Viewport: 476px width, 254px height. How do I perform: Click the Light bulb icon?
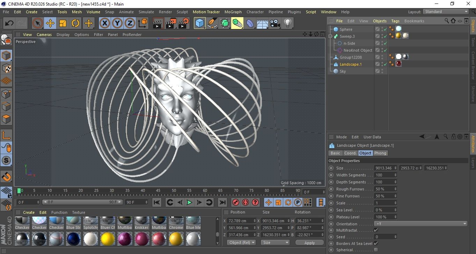[287, 23]
